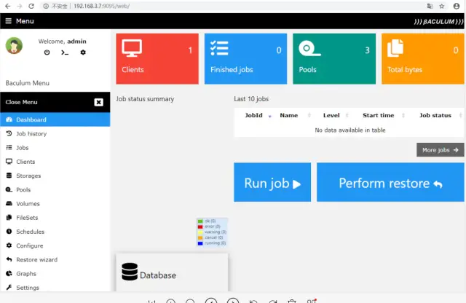The width and height of the screenshot is (466, 303).
Task: Open the browser profile icon
Action: click(x=457, y=6)
